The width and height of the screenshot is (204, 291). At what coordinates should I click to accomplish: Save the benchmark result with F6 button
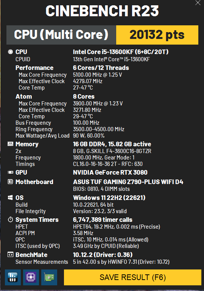click(132, 277)
